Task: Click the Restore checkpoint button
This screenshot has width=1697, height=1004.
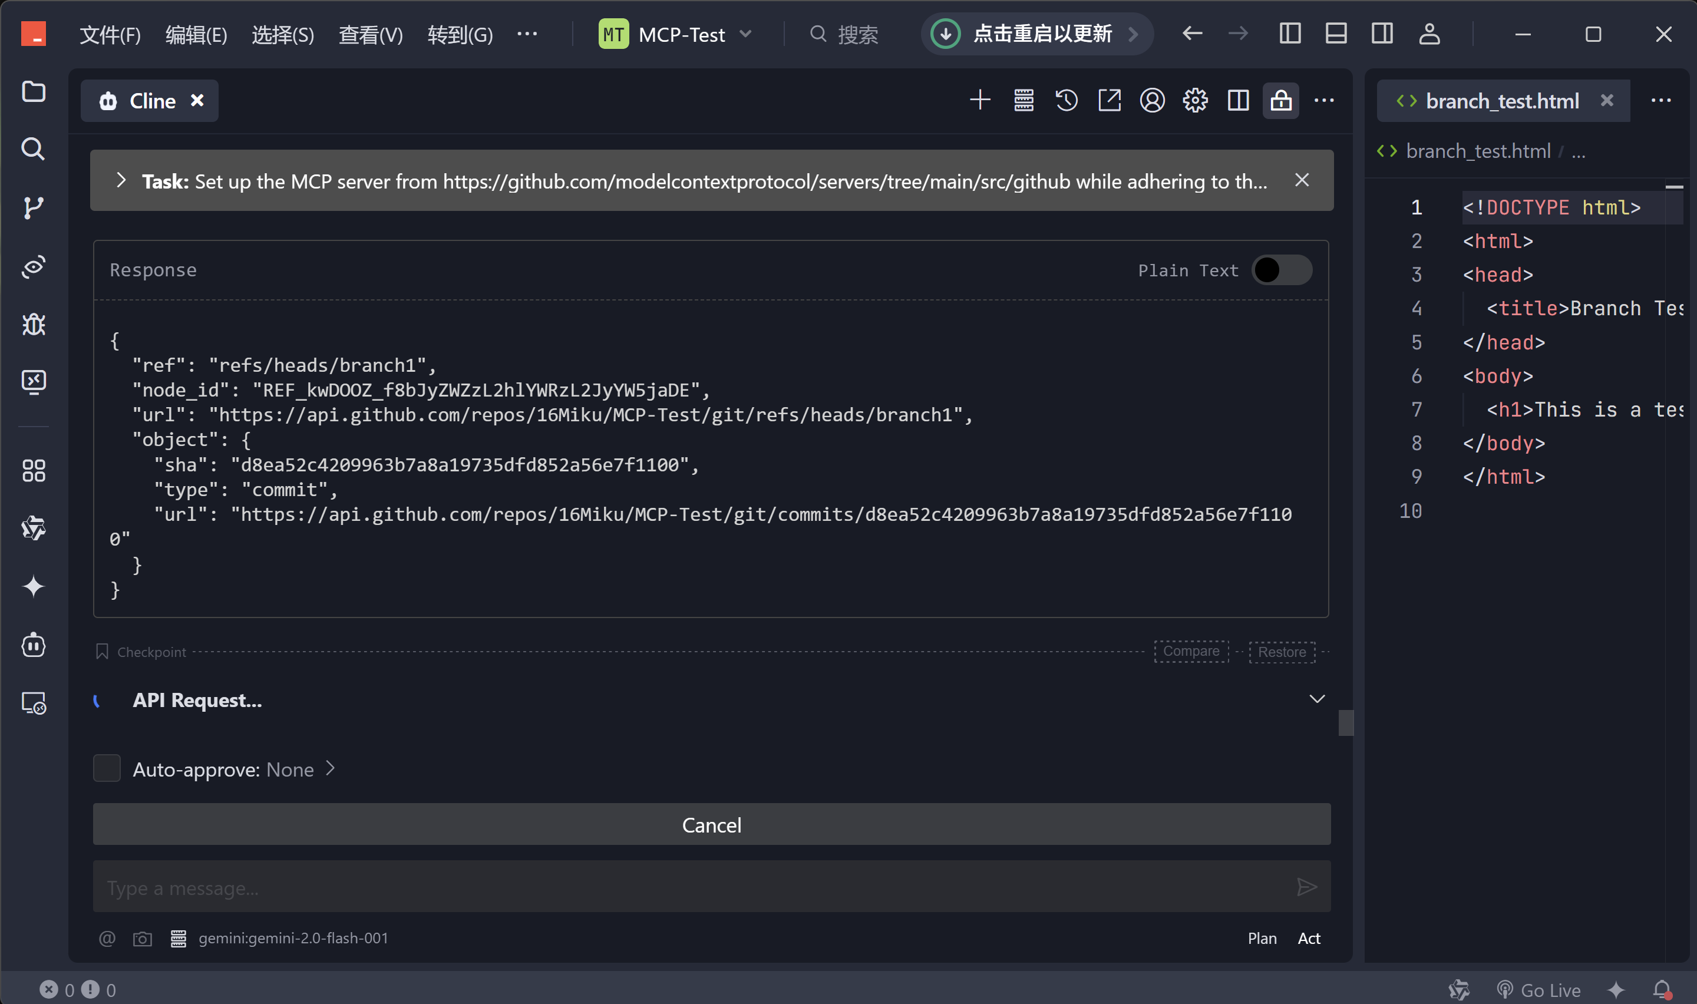Action: [1281, 652]
